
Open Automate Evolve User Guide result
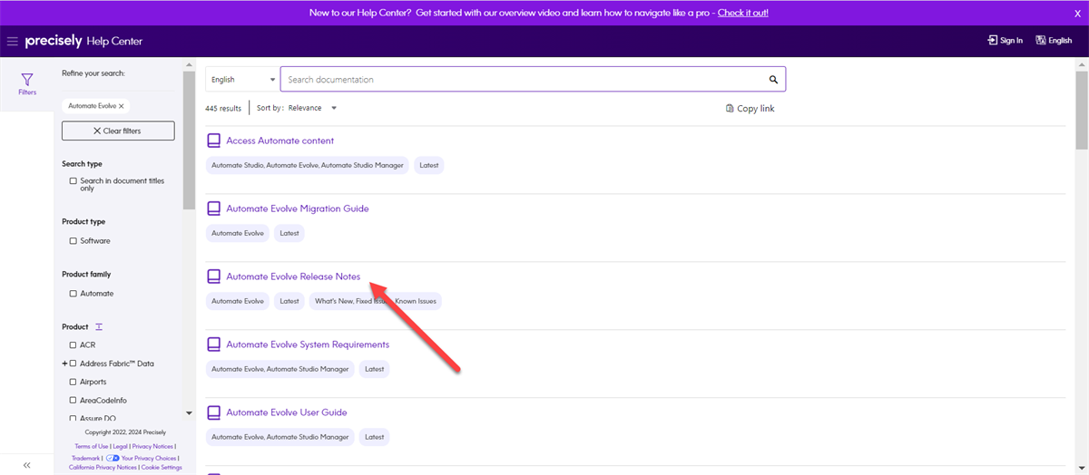pyautogui.click(x=287, y=412)
